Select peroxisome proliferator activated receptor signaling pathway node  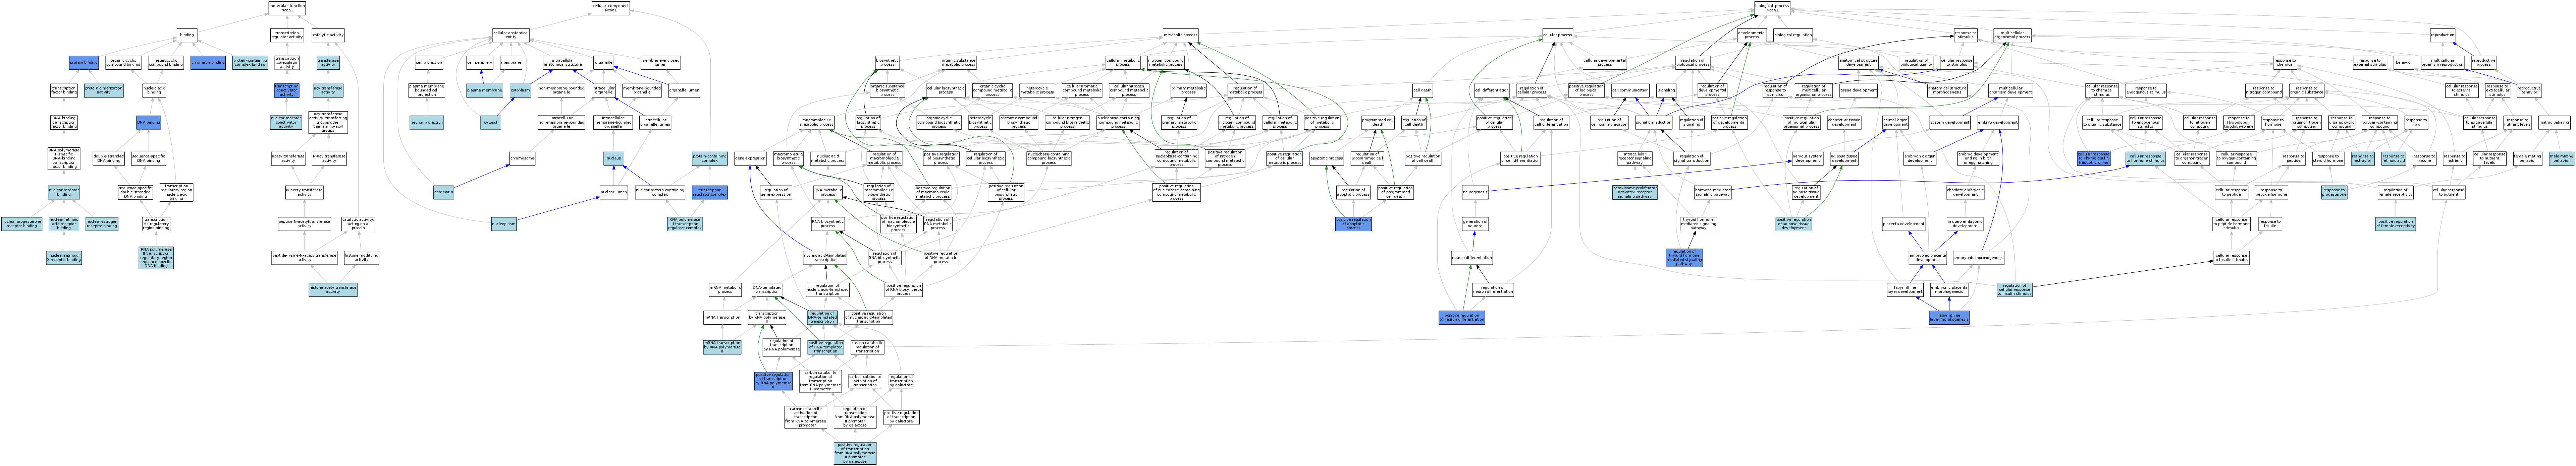pos(1635,192)
